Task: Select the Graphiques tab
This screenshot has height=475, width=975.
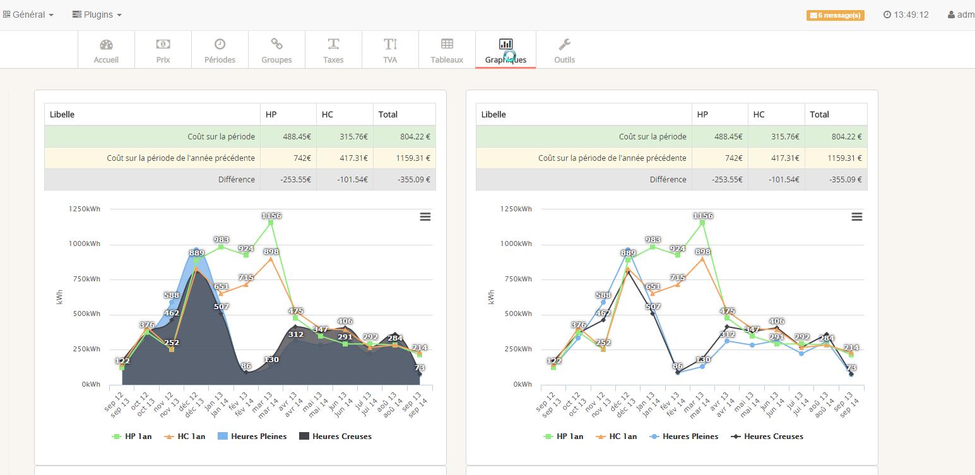Action: click(505, 50)
